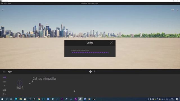Click the purple loading progress bar
This screenshot has width=180, height=101.
(x=90, y=52)
